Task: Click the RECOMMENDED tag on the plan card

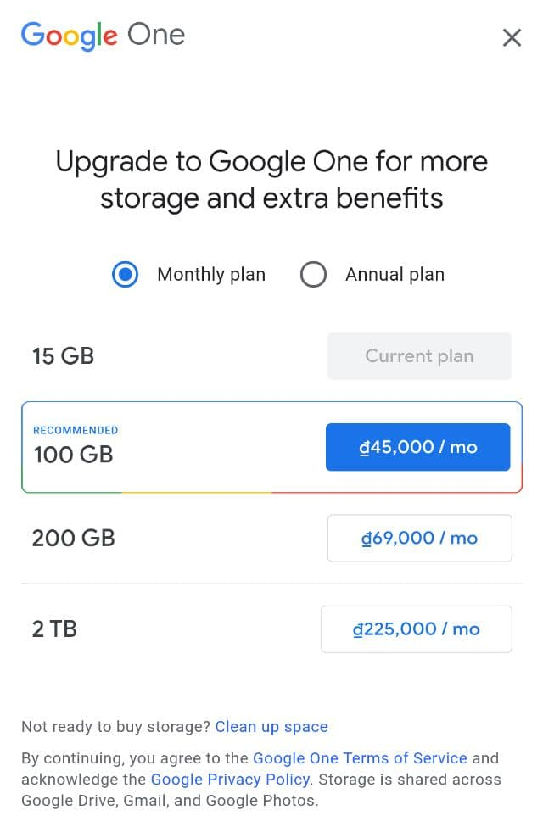Action: (76, 430)
